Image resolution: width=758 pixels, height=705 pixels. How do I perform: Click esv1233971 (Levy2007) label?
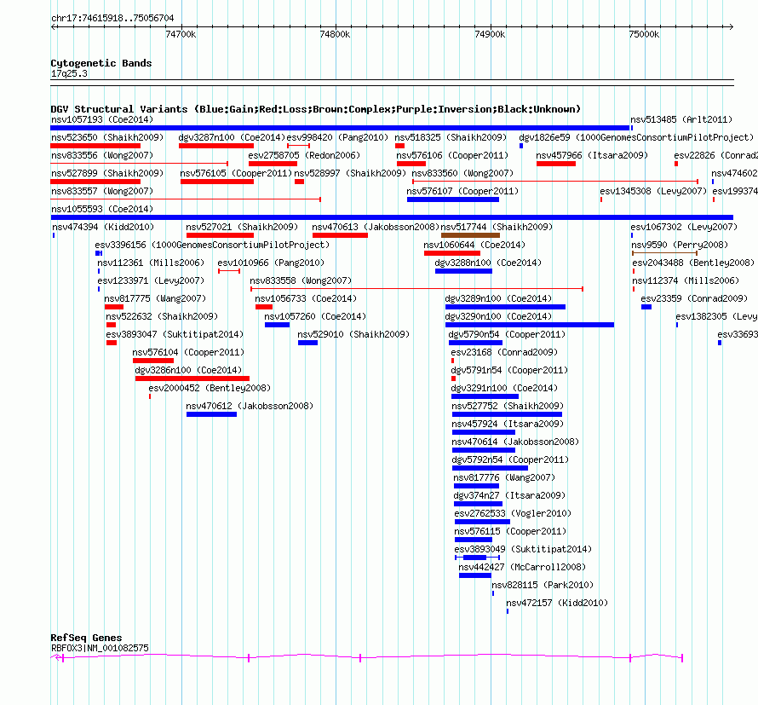coord(151,280)
